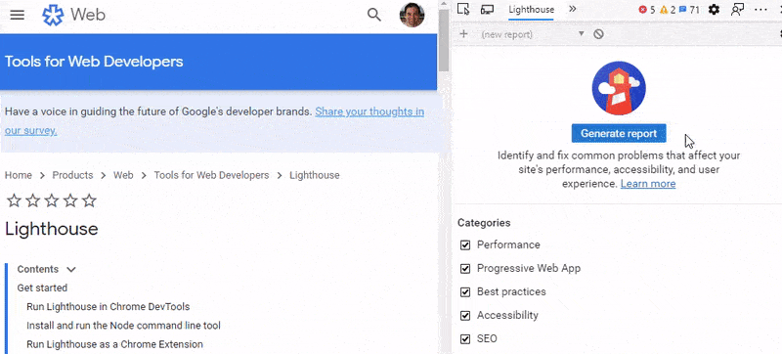This screenshot has height=354, width=782.
Task: Jump to Get started section
Action: (42, 288)
